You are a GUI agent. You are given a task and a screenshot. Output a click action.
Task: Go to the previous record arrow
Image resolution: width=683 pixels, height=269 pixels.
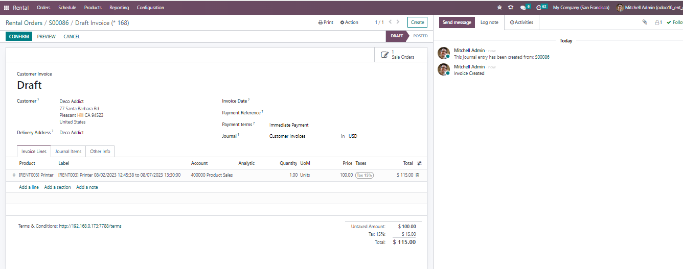click(x=390, y=22)
